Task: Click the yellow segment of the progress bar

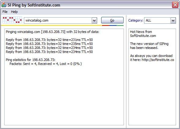Action: [x=52, y=25]
